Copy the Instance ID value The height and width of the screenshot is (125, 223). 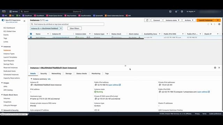(32, 85)
